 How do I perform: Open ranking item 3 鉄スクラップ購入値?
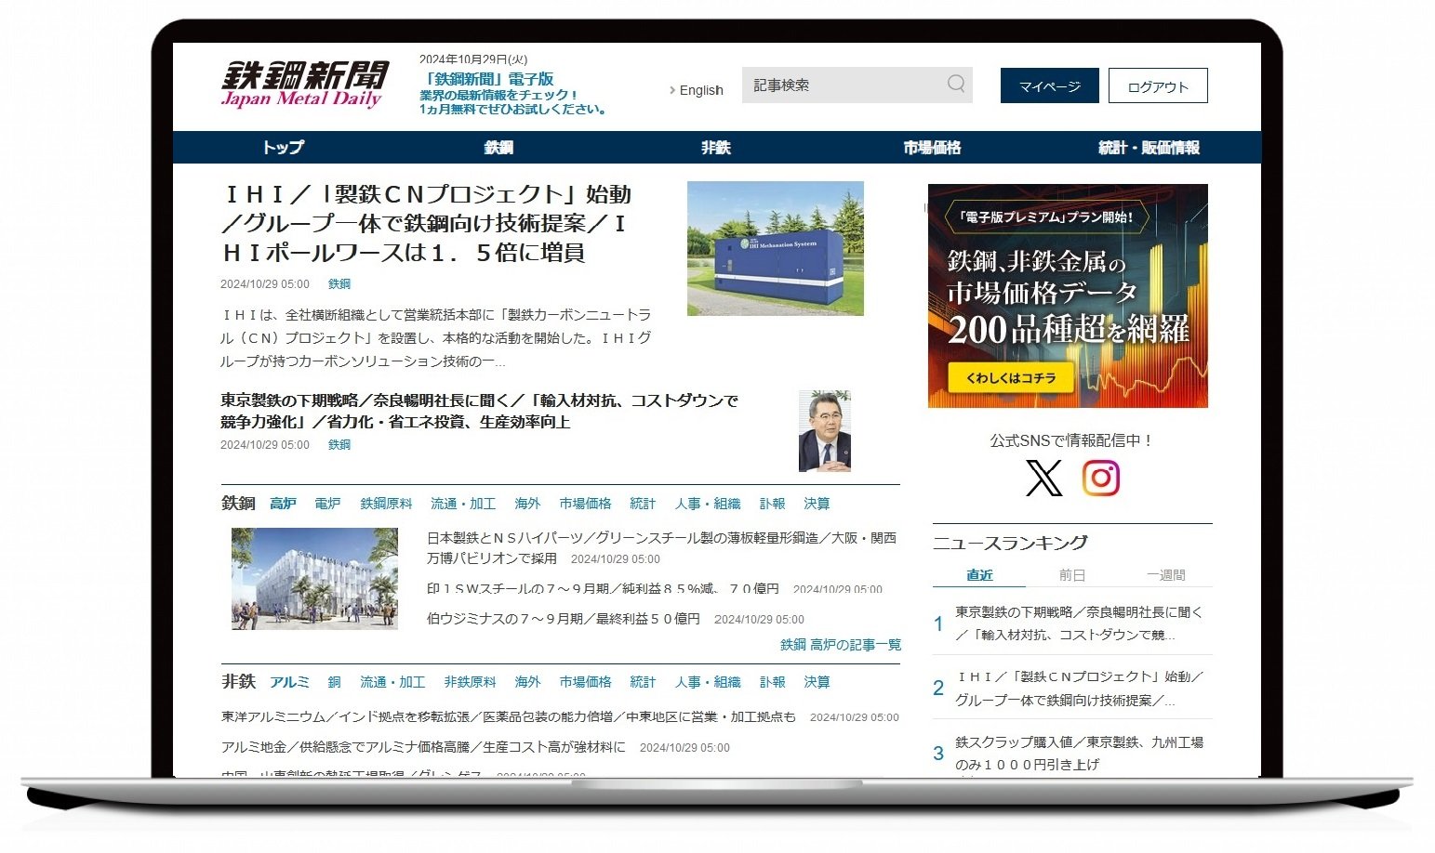point(1079,754)
